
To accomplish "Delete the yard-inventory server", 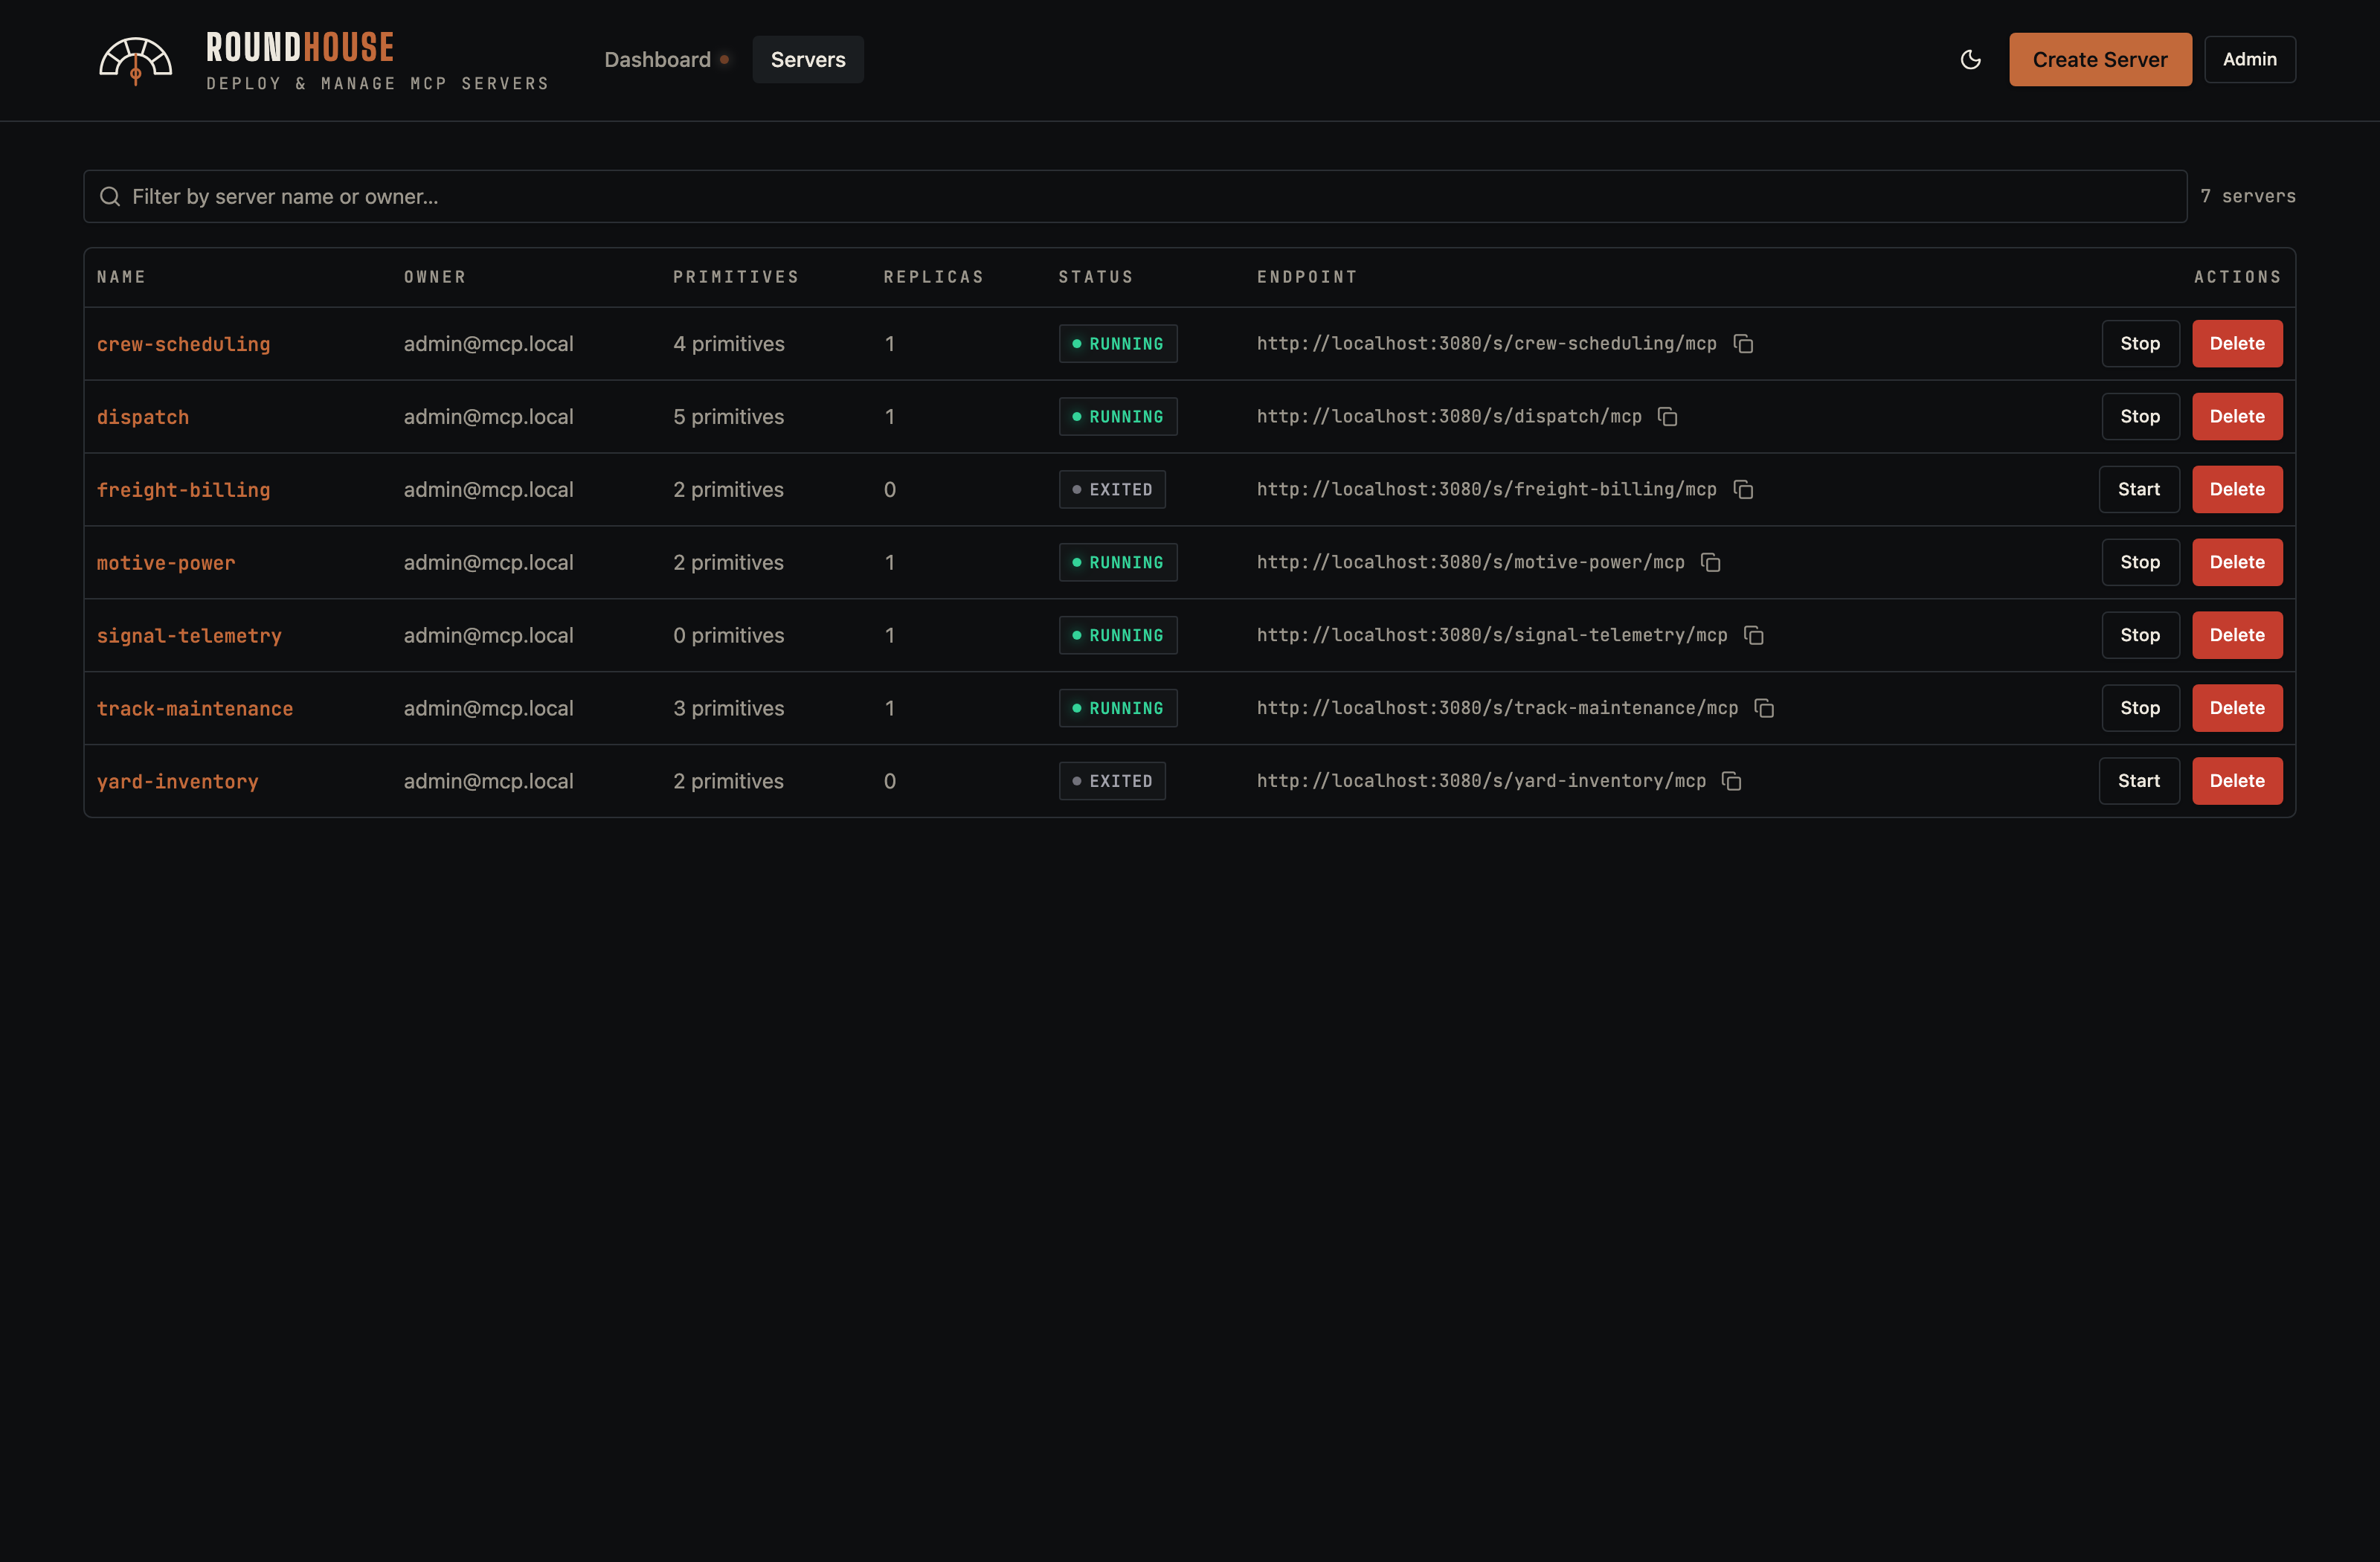I will coord(2237,782).
